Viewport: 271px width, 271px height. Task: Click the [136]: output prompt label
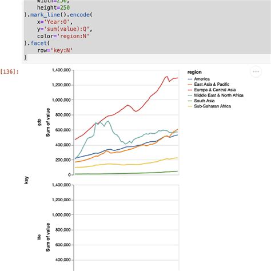10,72
